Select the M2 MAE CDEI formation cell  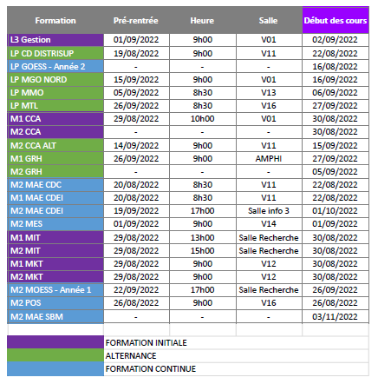[55, 211]
